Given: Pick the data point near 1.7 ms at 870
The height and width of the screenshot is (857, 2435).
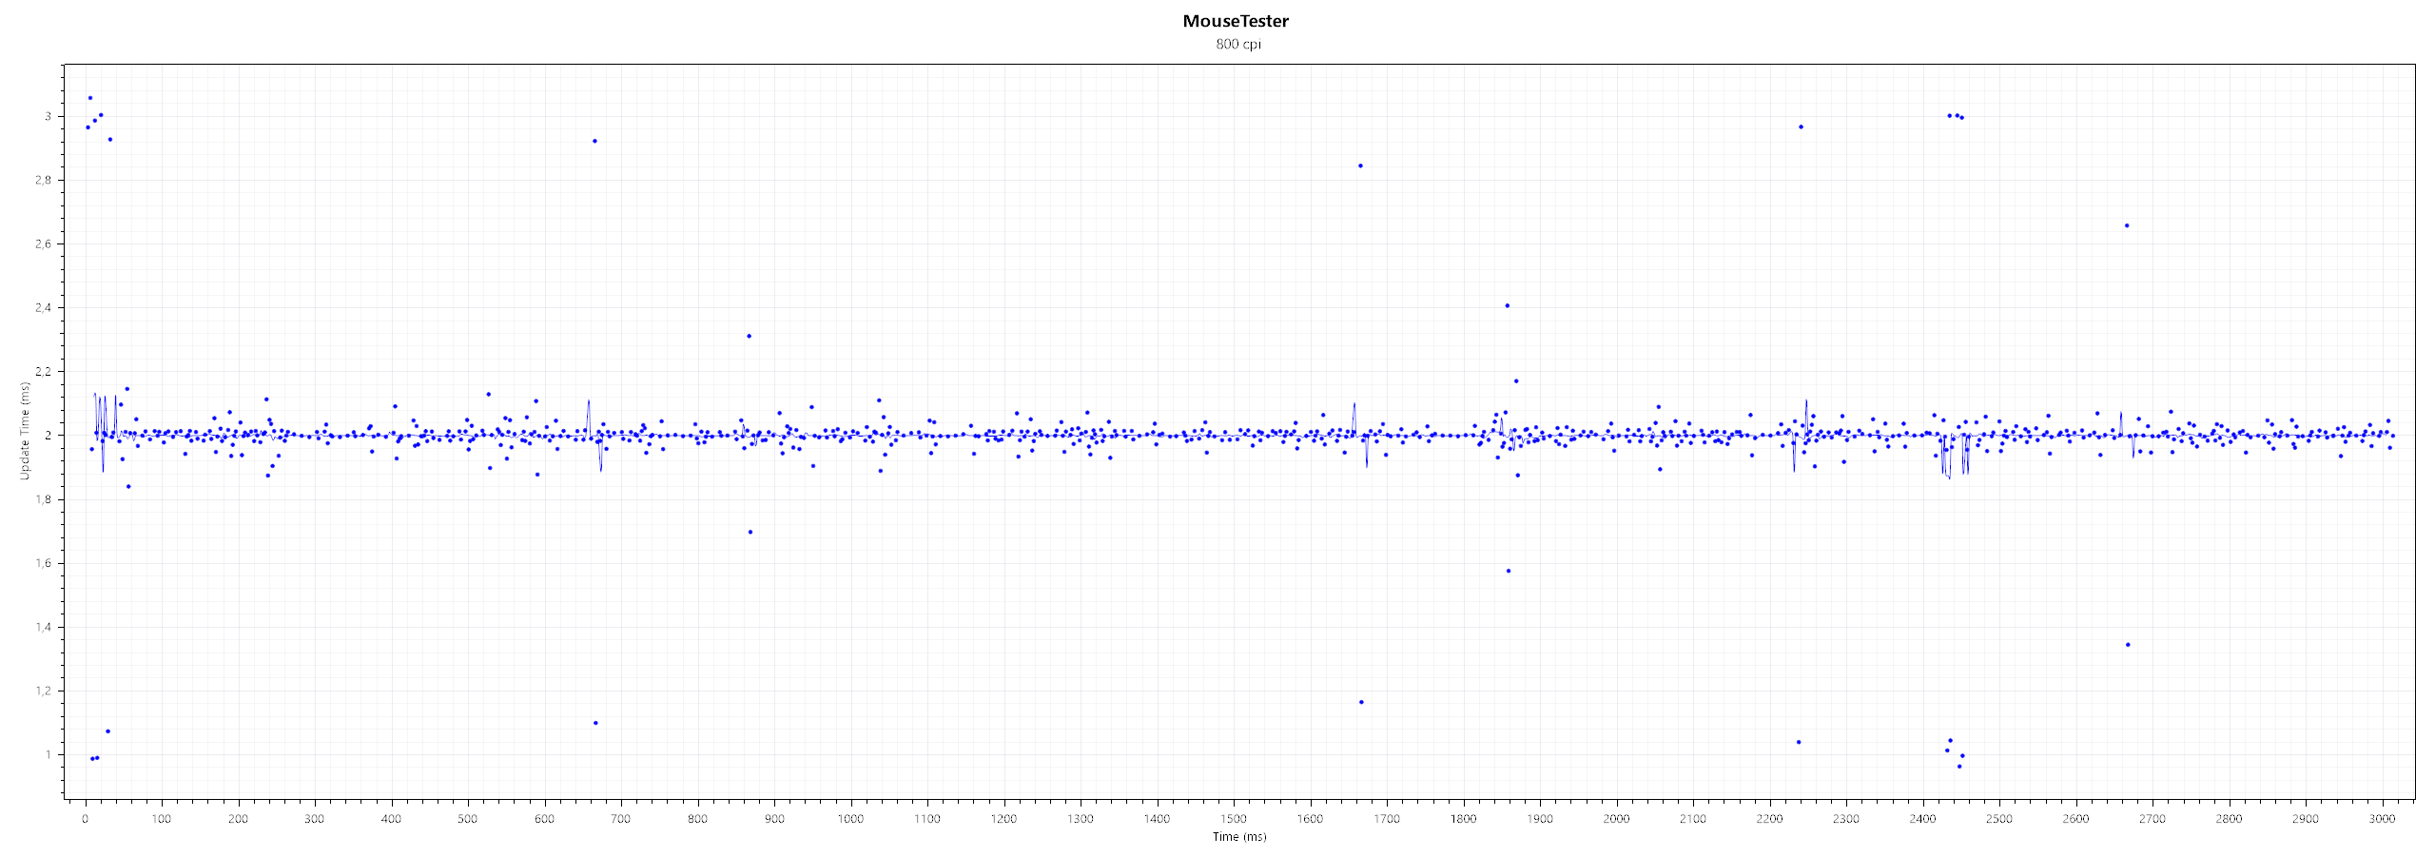Looking at the screenshot, I should point(750,532).
